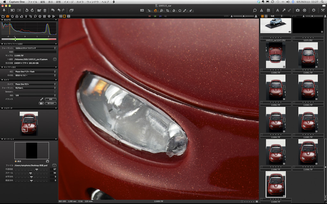
Task: Pick white balance with eyedropper icon
Action: (x=42, y=99)
